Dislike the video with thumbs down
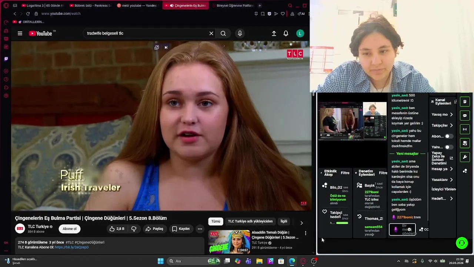The height and width of the screenshot is (267, 474). click(134, 229)
